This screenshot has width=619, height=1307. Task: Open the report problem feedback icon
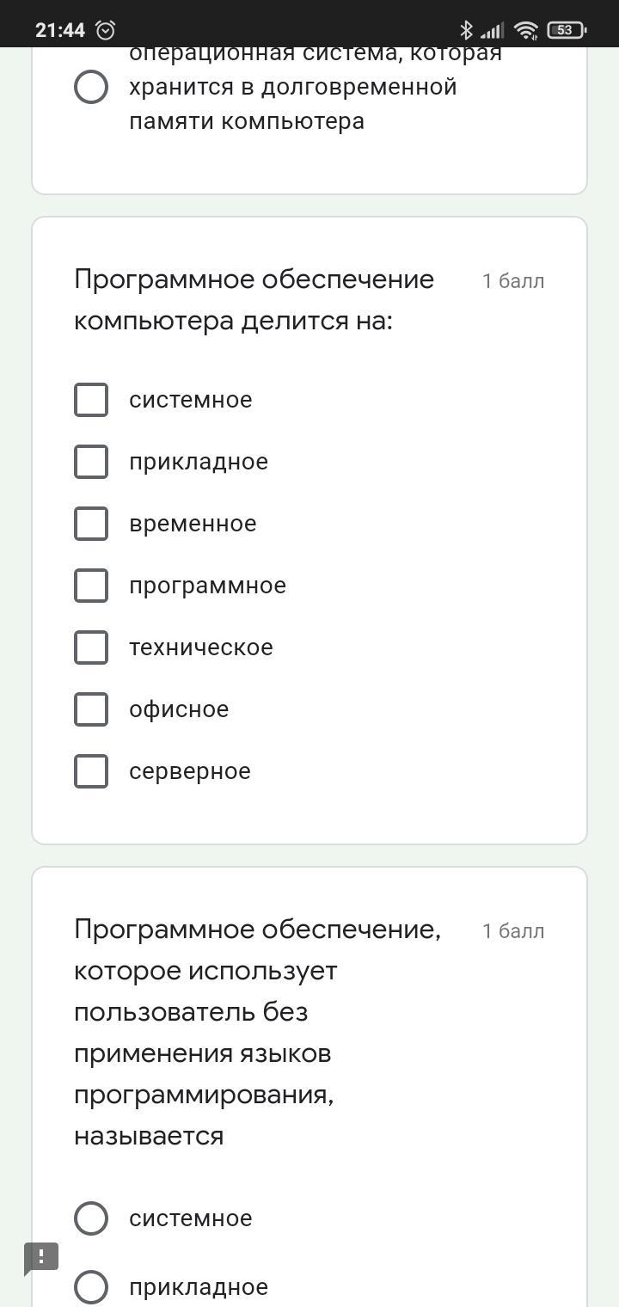(41, 1257)
